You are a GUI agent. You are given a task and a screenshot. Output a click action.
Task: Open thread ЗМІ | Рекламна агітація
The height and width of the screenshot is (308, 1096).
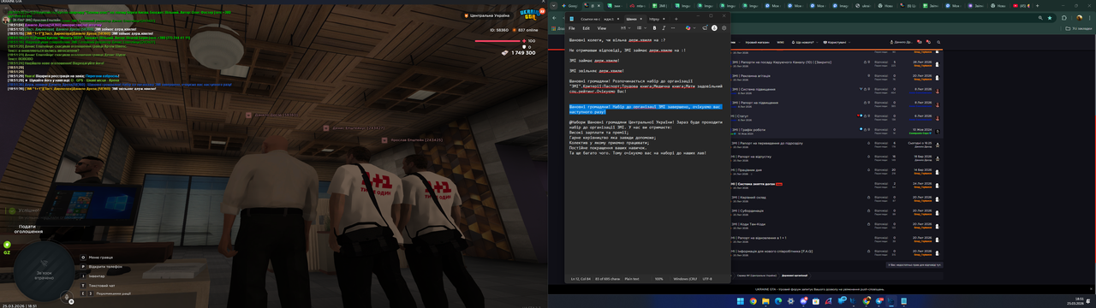click(751, 76)
